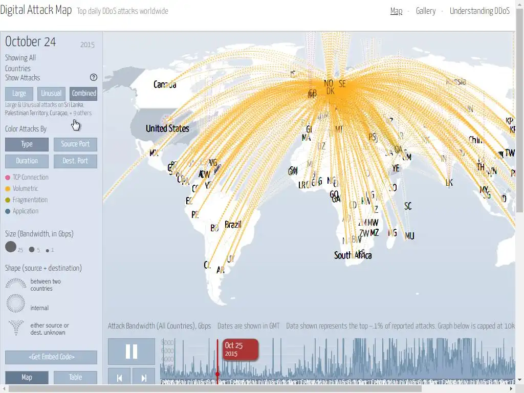The height and width of the screenshot is (393, 524).
Task: Click the MU country code on map
Action: [x=409, y=236]
